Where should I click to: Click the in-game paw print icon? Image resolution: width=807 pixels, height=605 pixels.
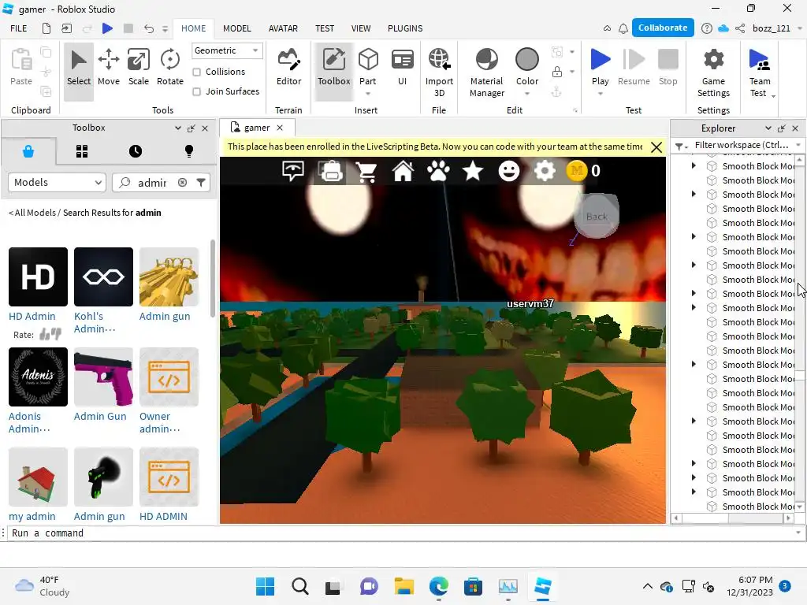point(438,171)
